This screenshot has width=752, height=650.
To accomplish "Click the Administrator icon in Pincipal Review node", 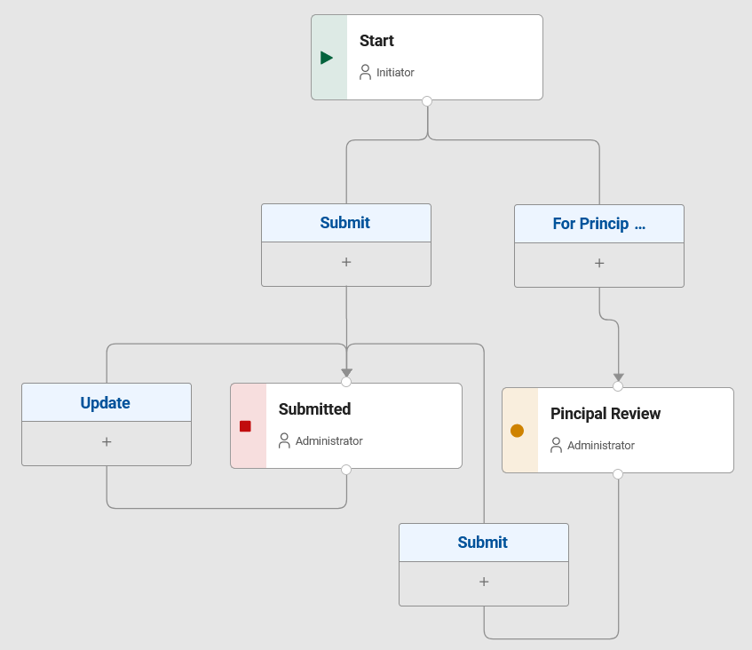I will [x=556, y=445].
